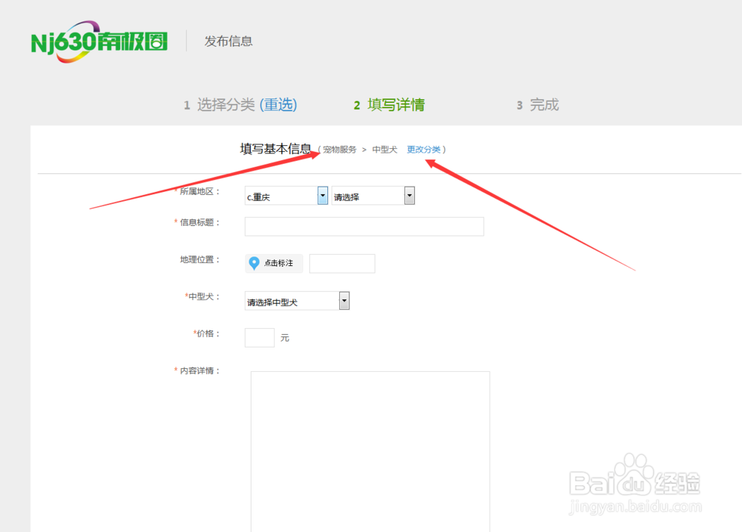Click the 点击标注 location button
This screenshot has width=742, height=532.
(x=273, y=263)
